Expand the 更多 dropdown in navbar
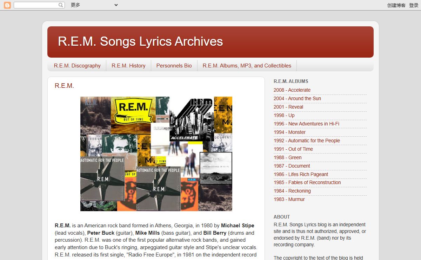 click(x=94, y=5)
